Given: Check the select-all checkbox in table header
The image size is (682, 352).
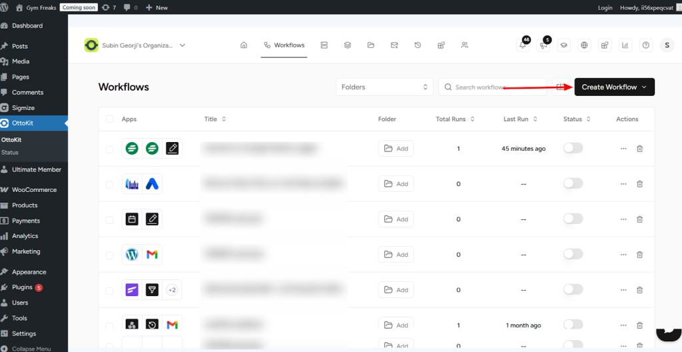Looking at the screenshot, I should 109,119.
